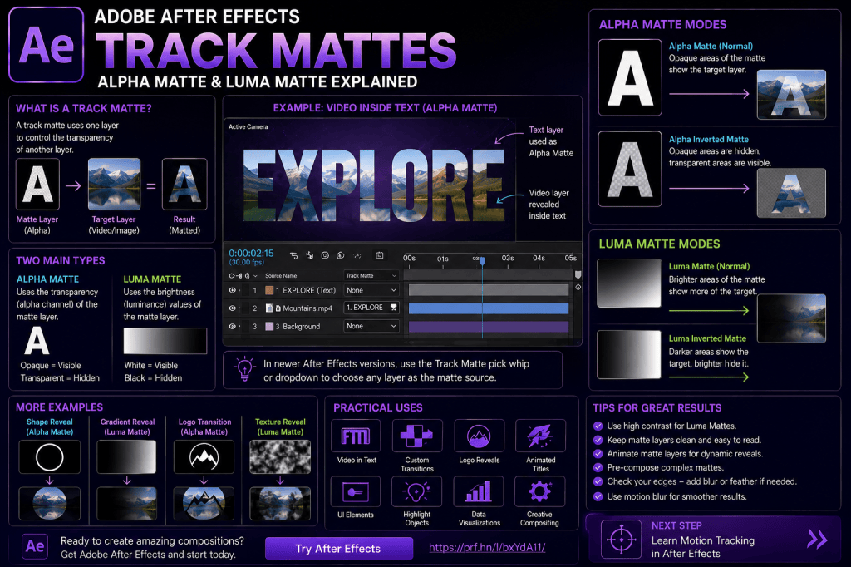
Task: Click the checkmark beside Animate matte layers tip
Action: (598, 454)
